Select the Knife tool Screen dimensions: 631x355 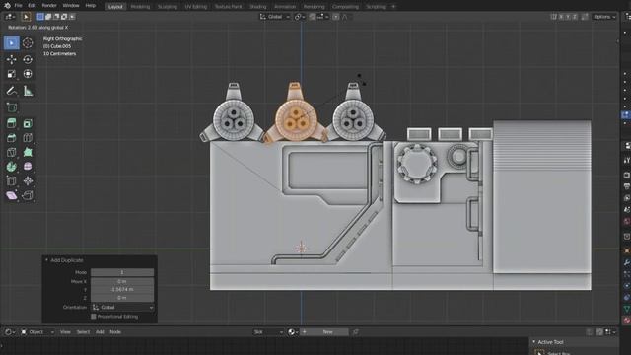pos(11,153)
